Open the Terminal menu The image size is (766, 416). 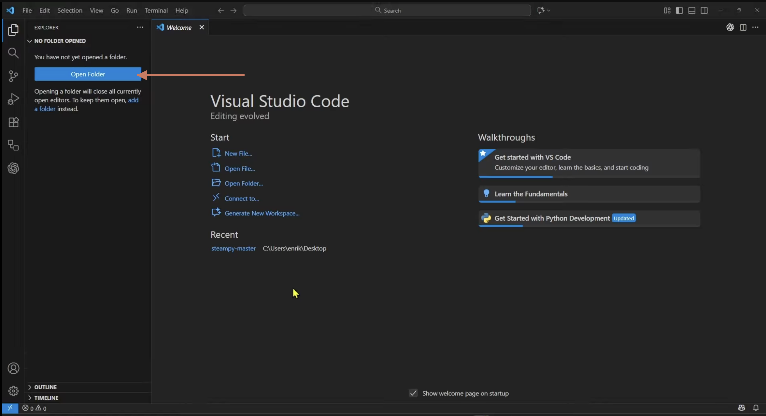pyautogui.click(x=156, y=10)
